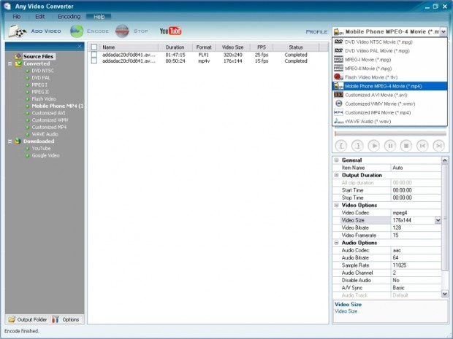Collapse the General properties section

(337, 160)
